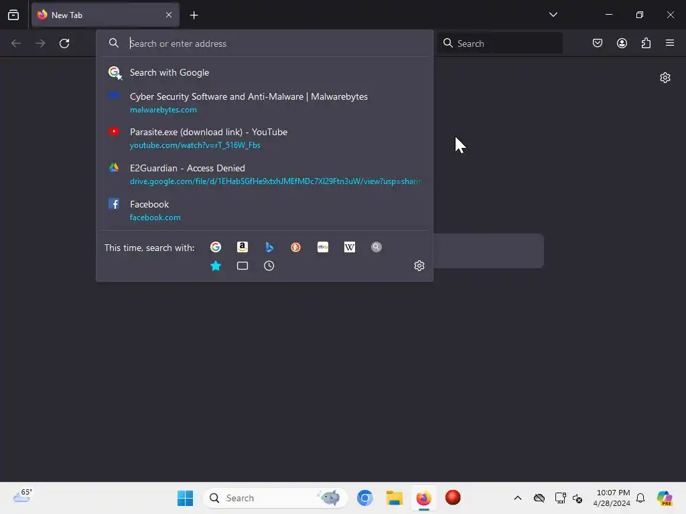Image resolution: width=686 pixels, height=514 pixels.
Task: Go back one page
Action: pyautogui.click(x=16, y=44)
